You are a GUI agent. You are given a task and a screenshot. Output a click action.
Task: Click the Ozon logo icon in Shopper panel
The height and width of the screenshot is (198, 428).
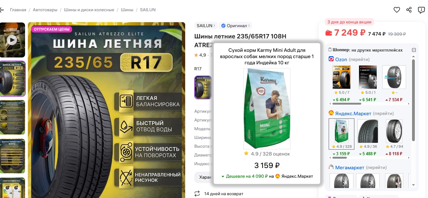[331, 59]
